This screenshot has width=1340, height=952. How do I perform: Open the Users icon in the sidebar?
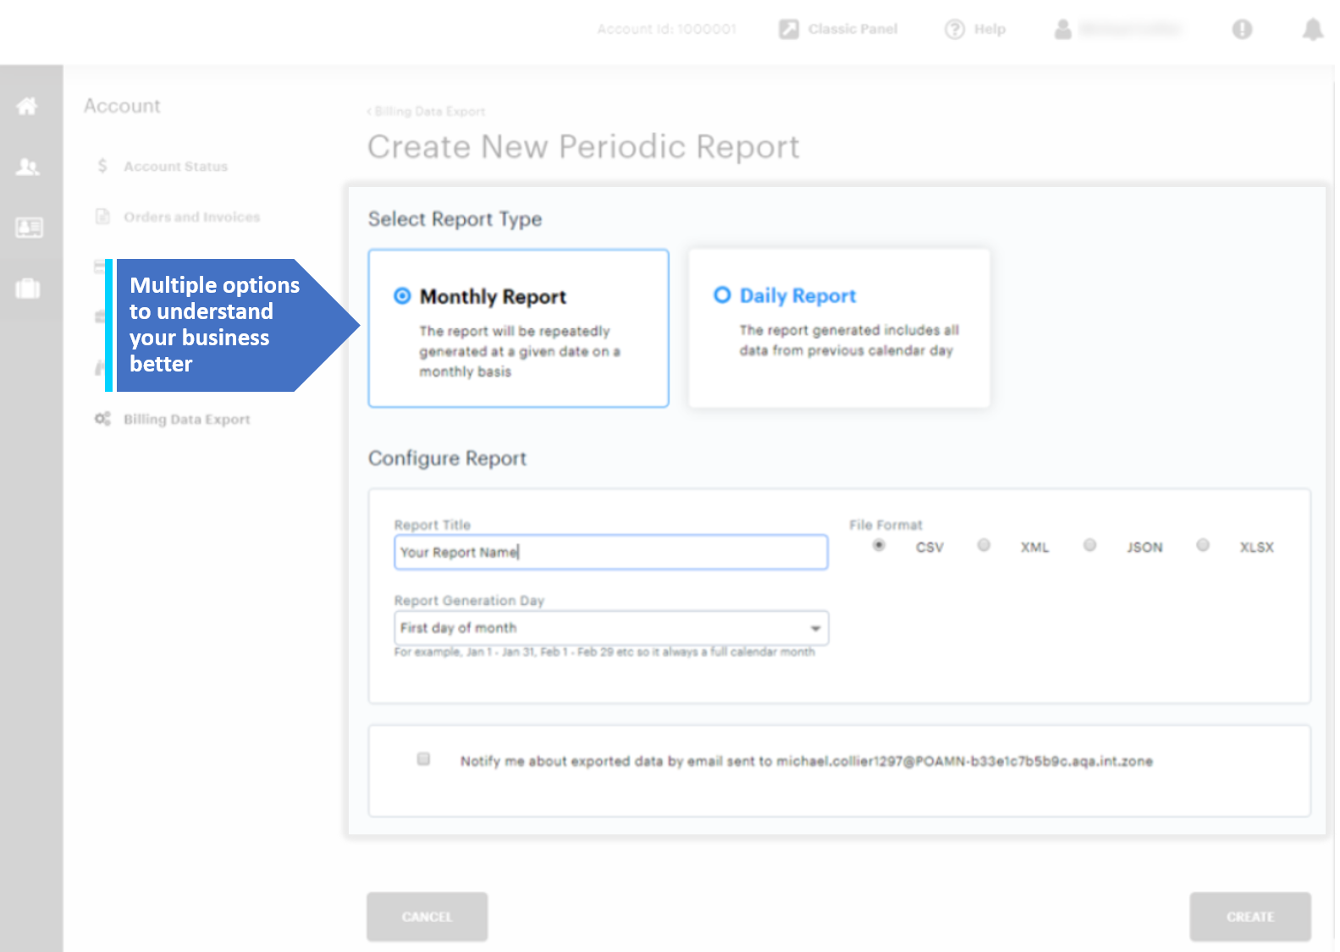[x=27, y=167]
